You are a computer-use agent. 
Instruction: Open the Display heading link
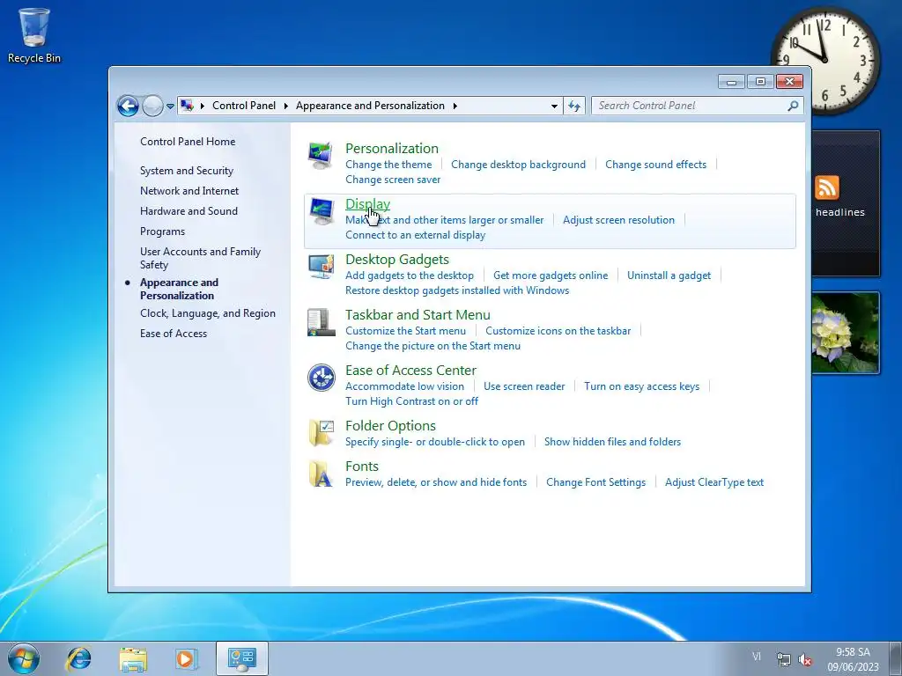367,204
